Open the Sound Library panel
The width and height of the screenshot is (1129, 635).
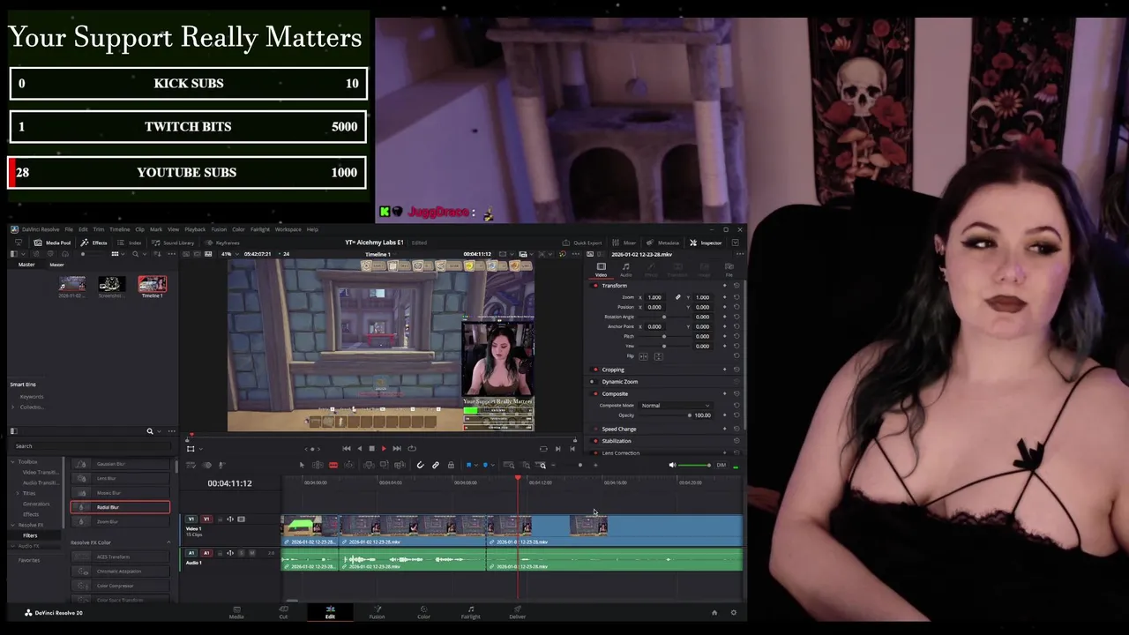coord(173,243)
